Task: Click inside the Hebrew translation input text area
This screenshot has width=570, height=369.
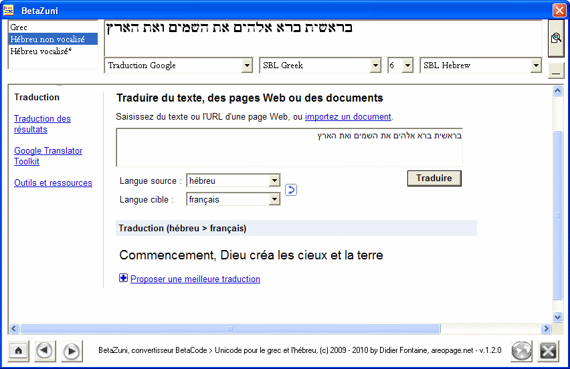Action: (x=290, y=148)
